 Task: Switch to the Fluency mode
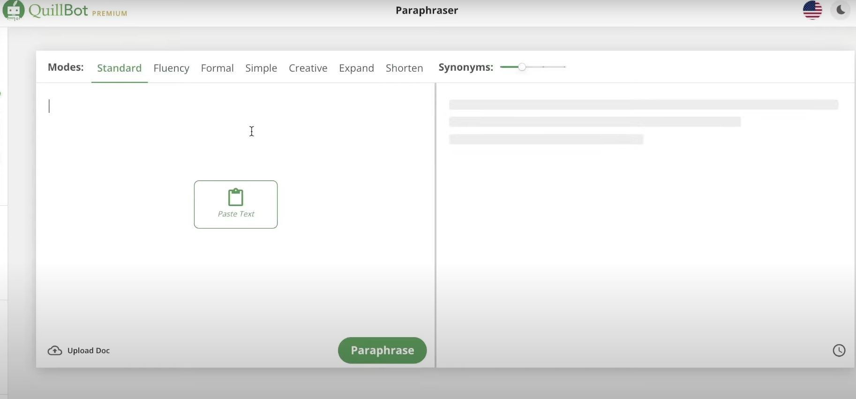172,68
